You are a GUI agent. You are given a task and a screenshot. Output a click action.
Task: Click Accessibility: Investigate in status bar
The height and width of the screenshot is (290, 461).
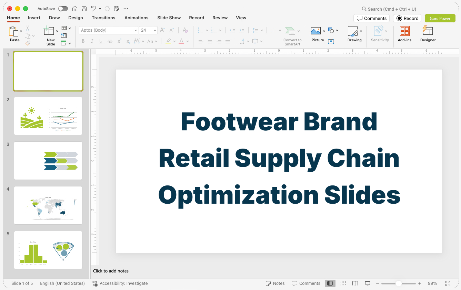coord(120,283)
